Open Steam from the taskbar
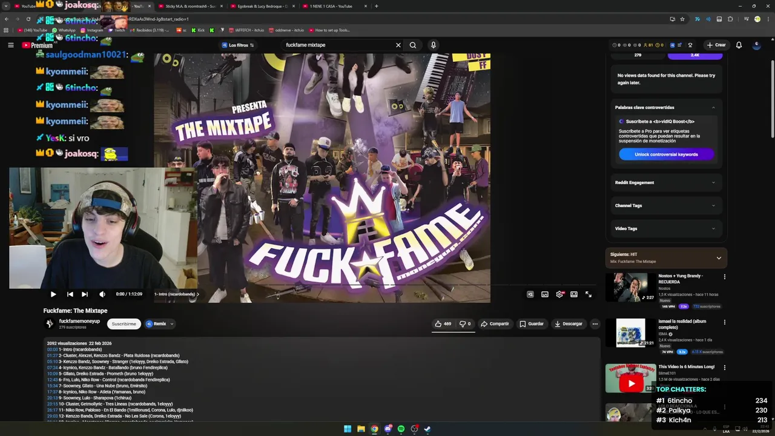Image resolution: width=775 pixels, height=436 pixels. (427, 429)
